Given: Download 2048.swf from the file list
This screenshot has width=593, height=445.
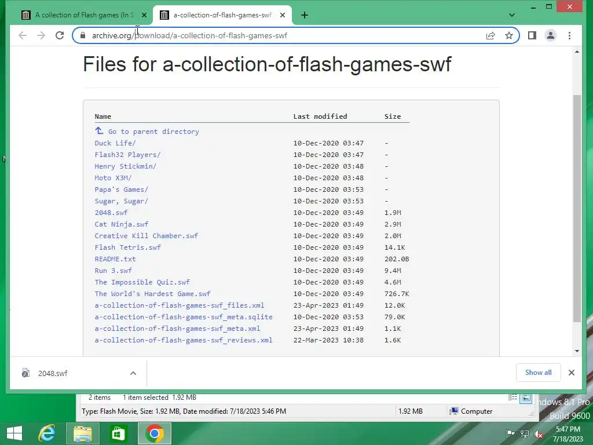Looking at the screenshot, I should point(111,213).
